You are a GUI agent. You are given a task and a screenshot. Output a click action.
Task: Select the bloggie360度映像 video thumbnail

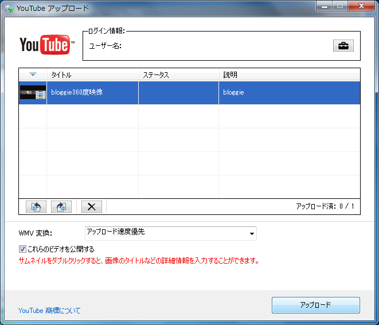(33, 92)
